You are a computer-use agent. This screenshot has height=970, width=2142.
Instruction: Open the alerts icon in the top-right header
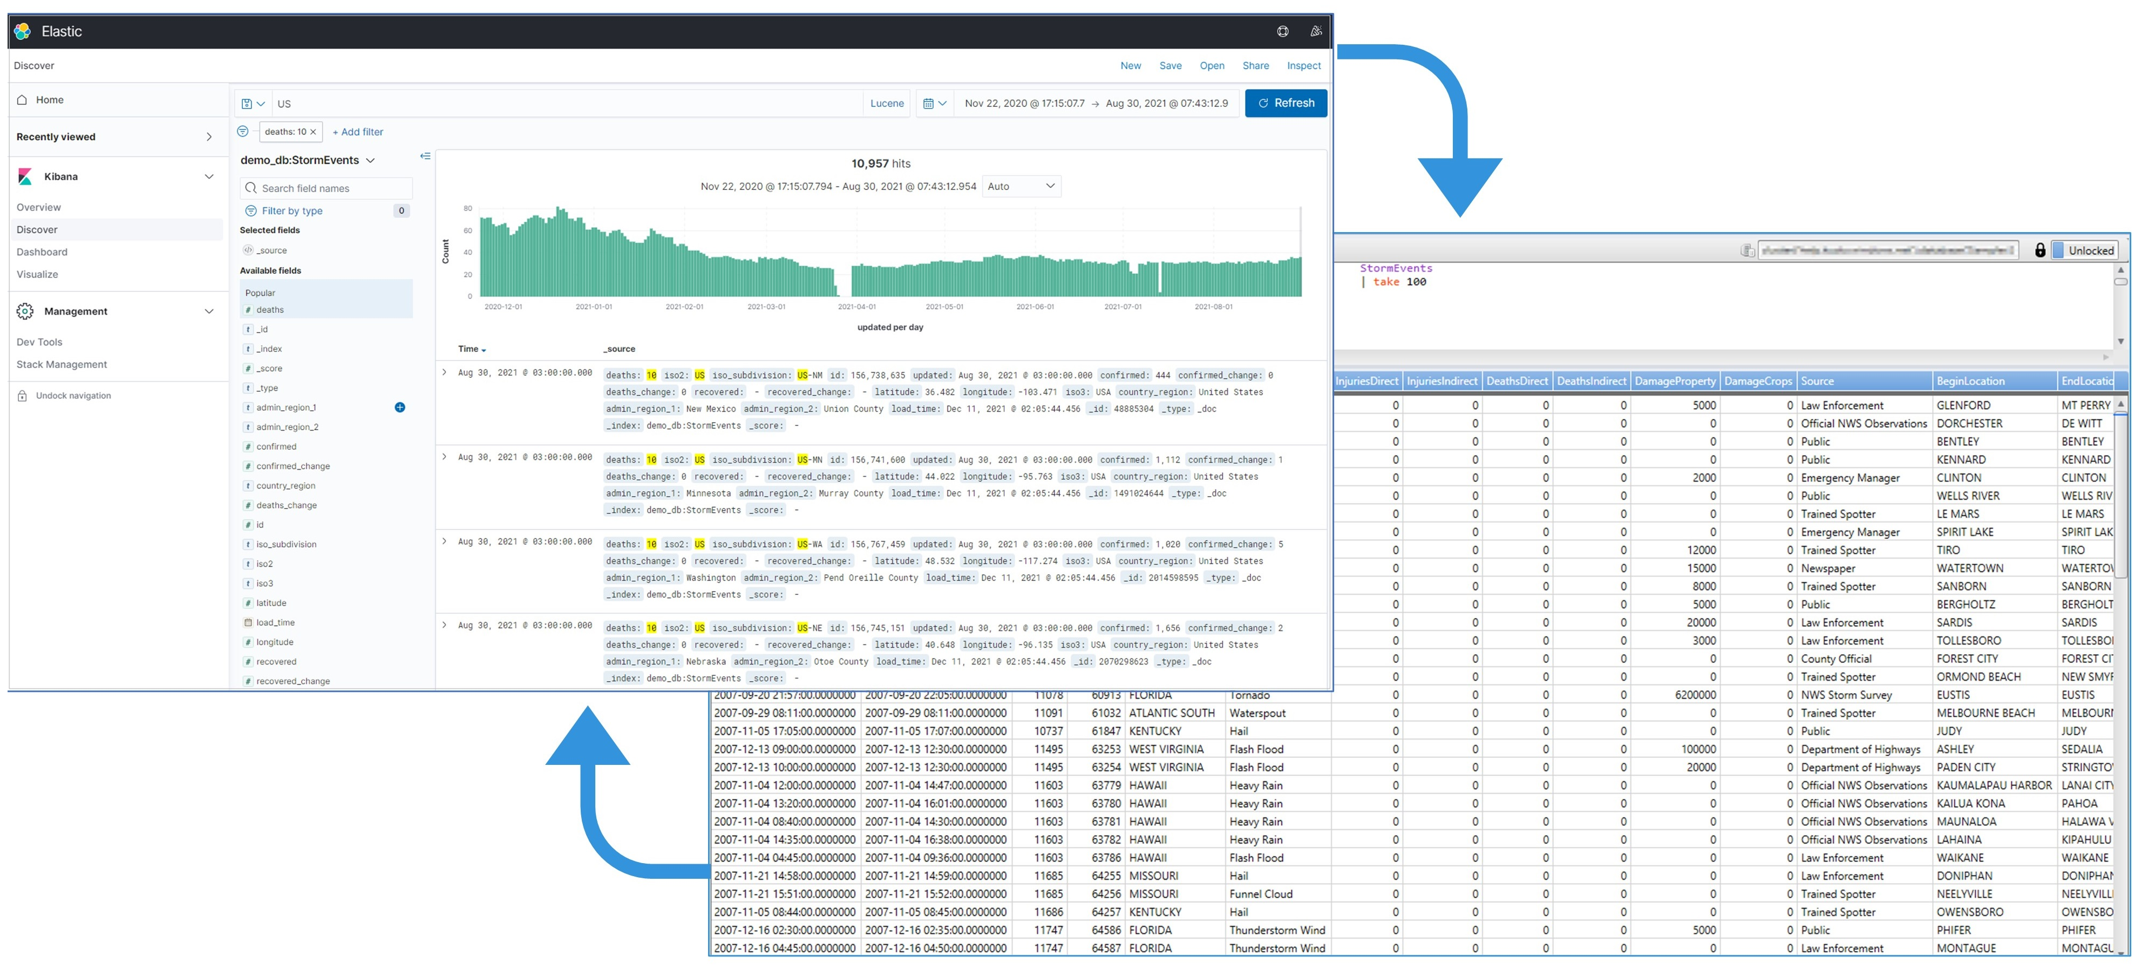coord(1315,31)
